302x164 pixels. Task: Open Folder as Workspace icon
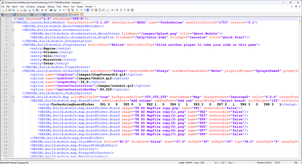pyautogui.click(x=107, y=10)
